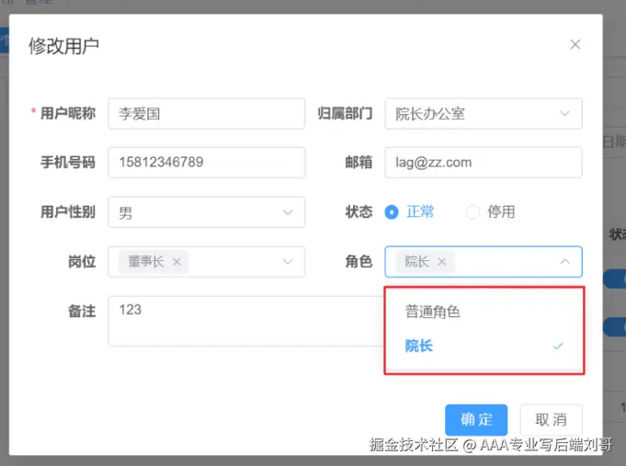Focus the 备注 text area
The width and height of the screenshot is (626, 466).
coord(245,321)
